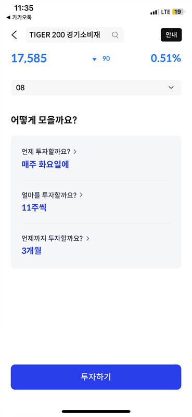This screenshot has height=417, width=192.
Task: Select the 11주씩 amount value
Action: (34, 207)
